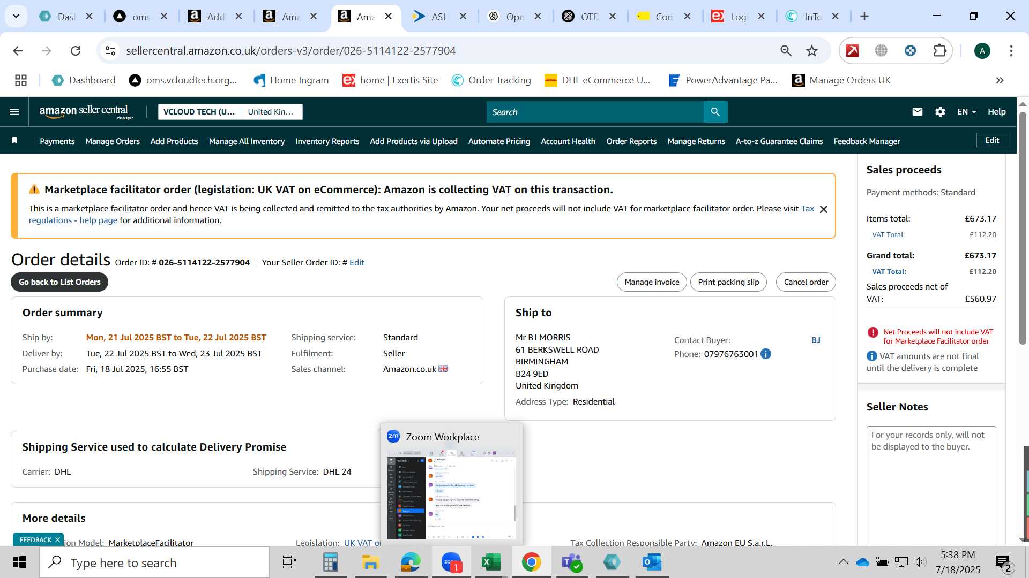Click info icon beside VAT amounts not final
This screenshot has width=1029, height=578.
pos(872,356)
